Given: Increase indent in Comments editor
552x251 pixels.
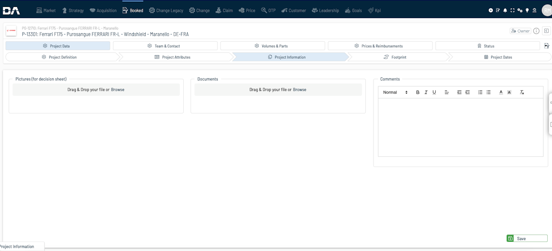Looking at the screenshot, I should (467, 92).
